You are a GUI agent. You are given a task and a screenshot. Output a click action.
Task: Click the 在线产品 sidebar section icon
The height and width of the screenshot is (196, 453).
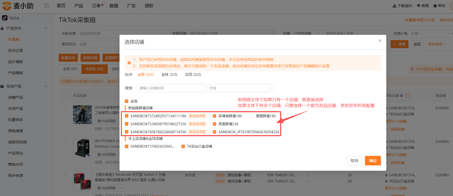[2, 86]
